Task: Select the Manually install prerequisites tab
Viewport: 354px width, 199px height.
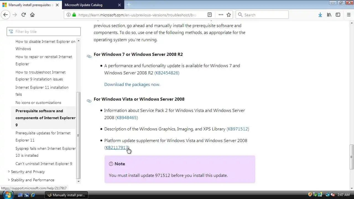Action: [31, 5]
